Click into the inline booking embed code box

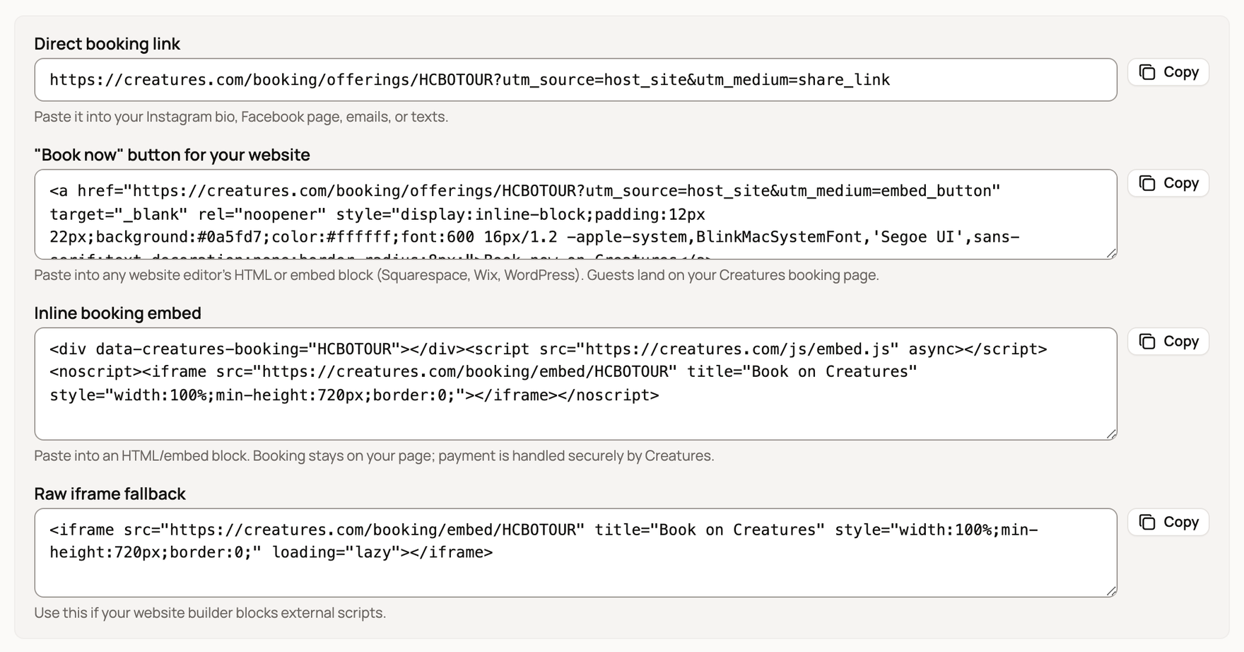(575, 384)
